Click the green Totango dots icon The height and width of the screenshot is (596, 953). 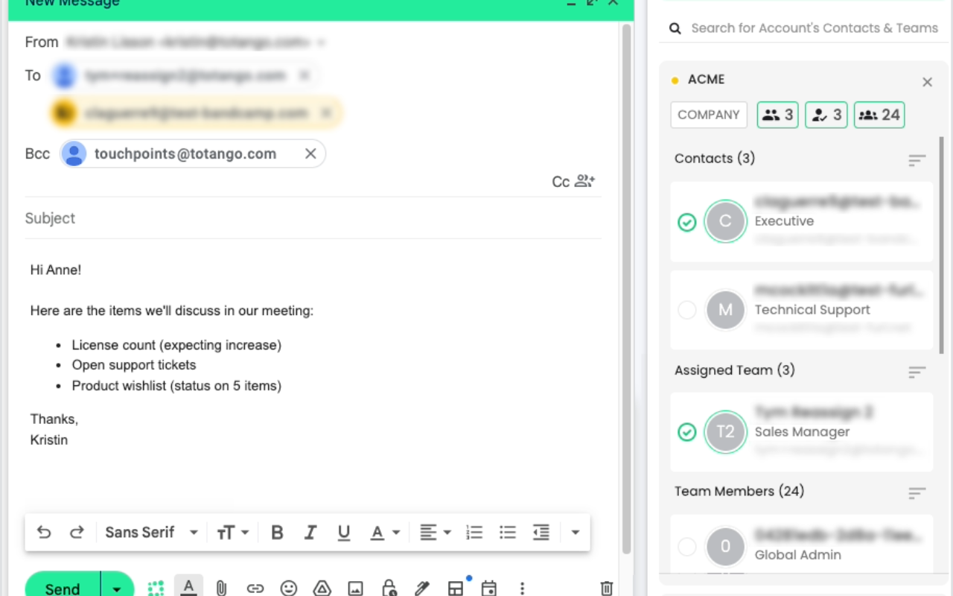point(156,588)
